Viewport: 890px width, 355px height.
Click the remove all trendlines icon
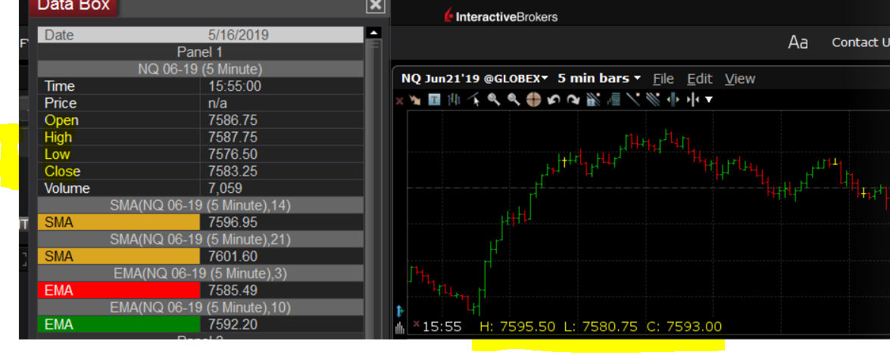click(x=653, y=100)
